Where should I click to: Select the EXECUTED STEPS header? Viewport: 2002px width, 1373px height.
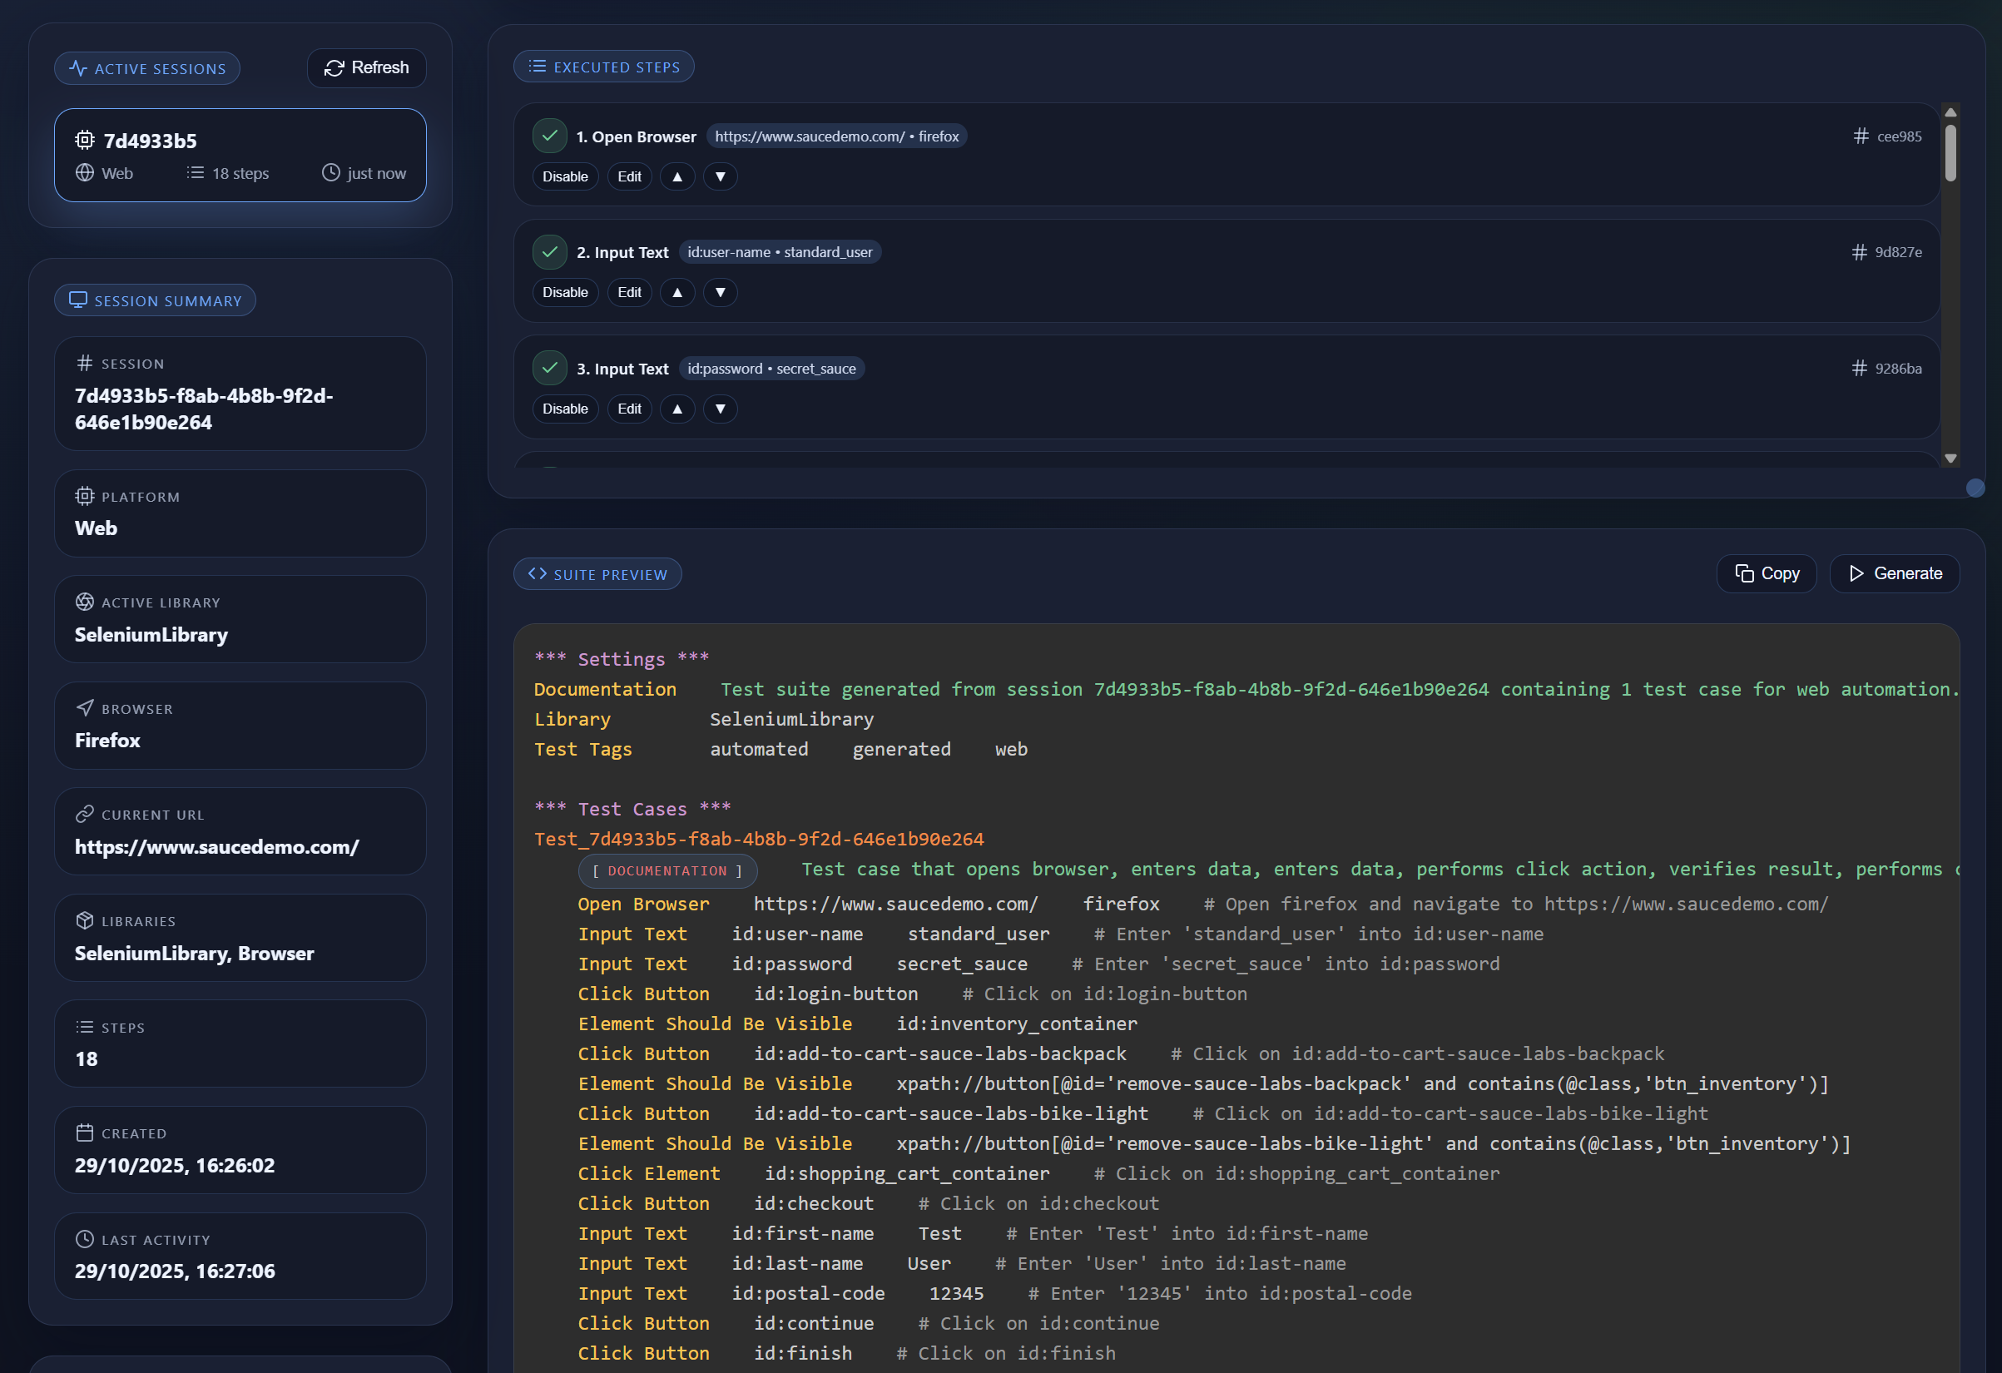(604, 66)
